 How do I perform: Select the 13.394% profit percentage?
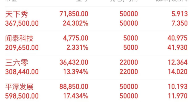pos(75,72)
